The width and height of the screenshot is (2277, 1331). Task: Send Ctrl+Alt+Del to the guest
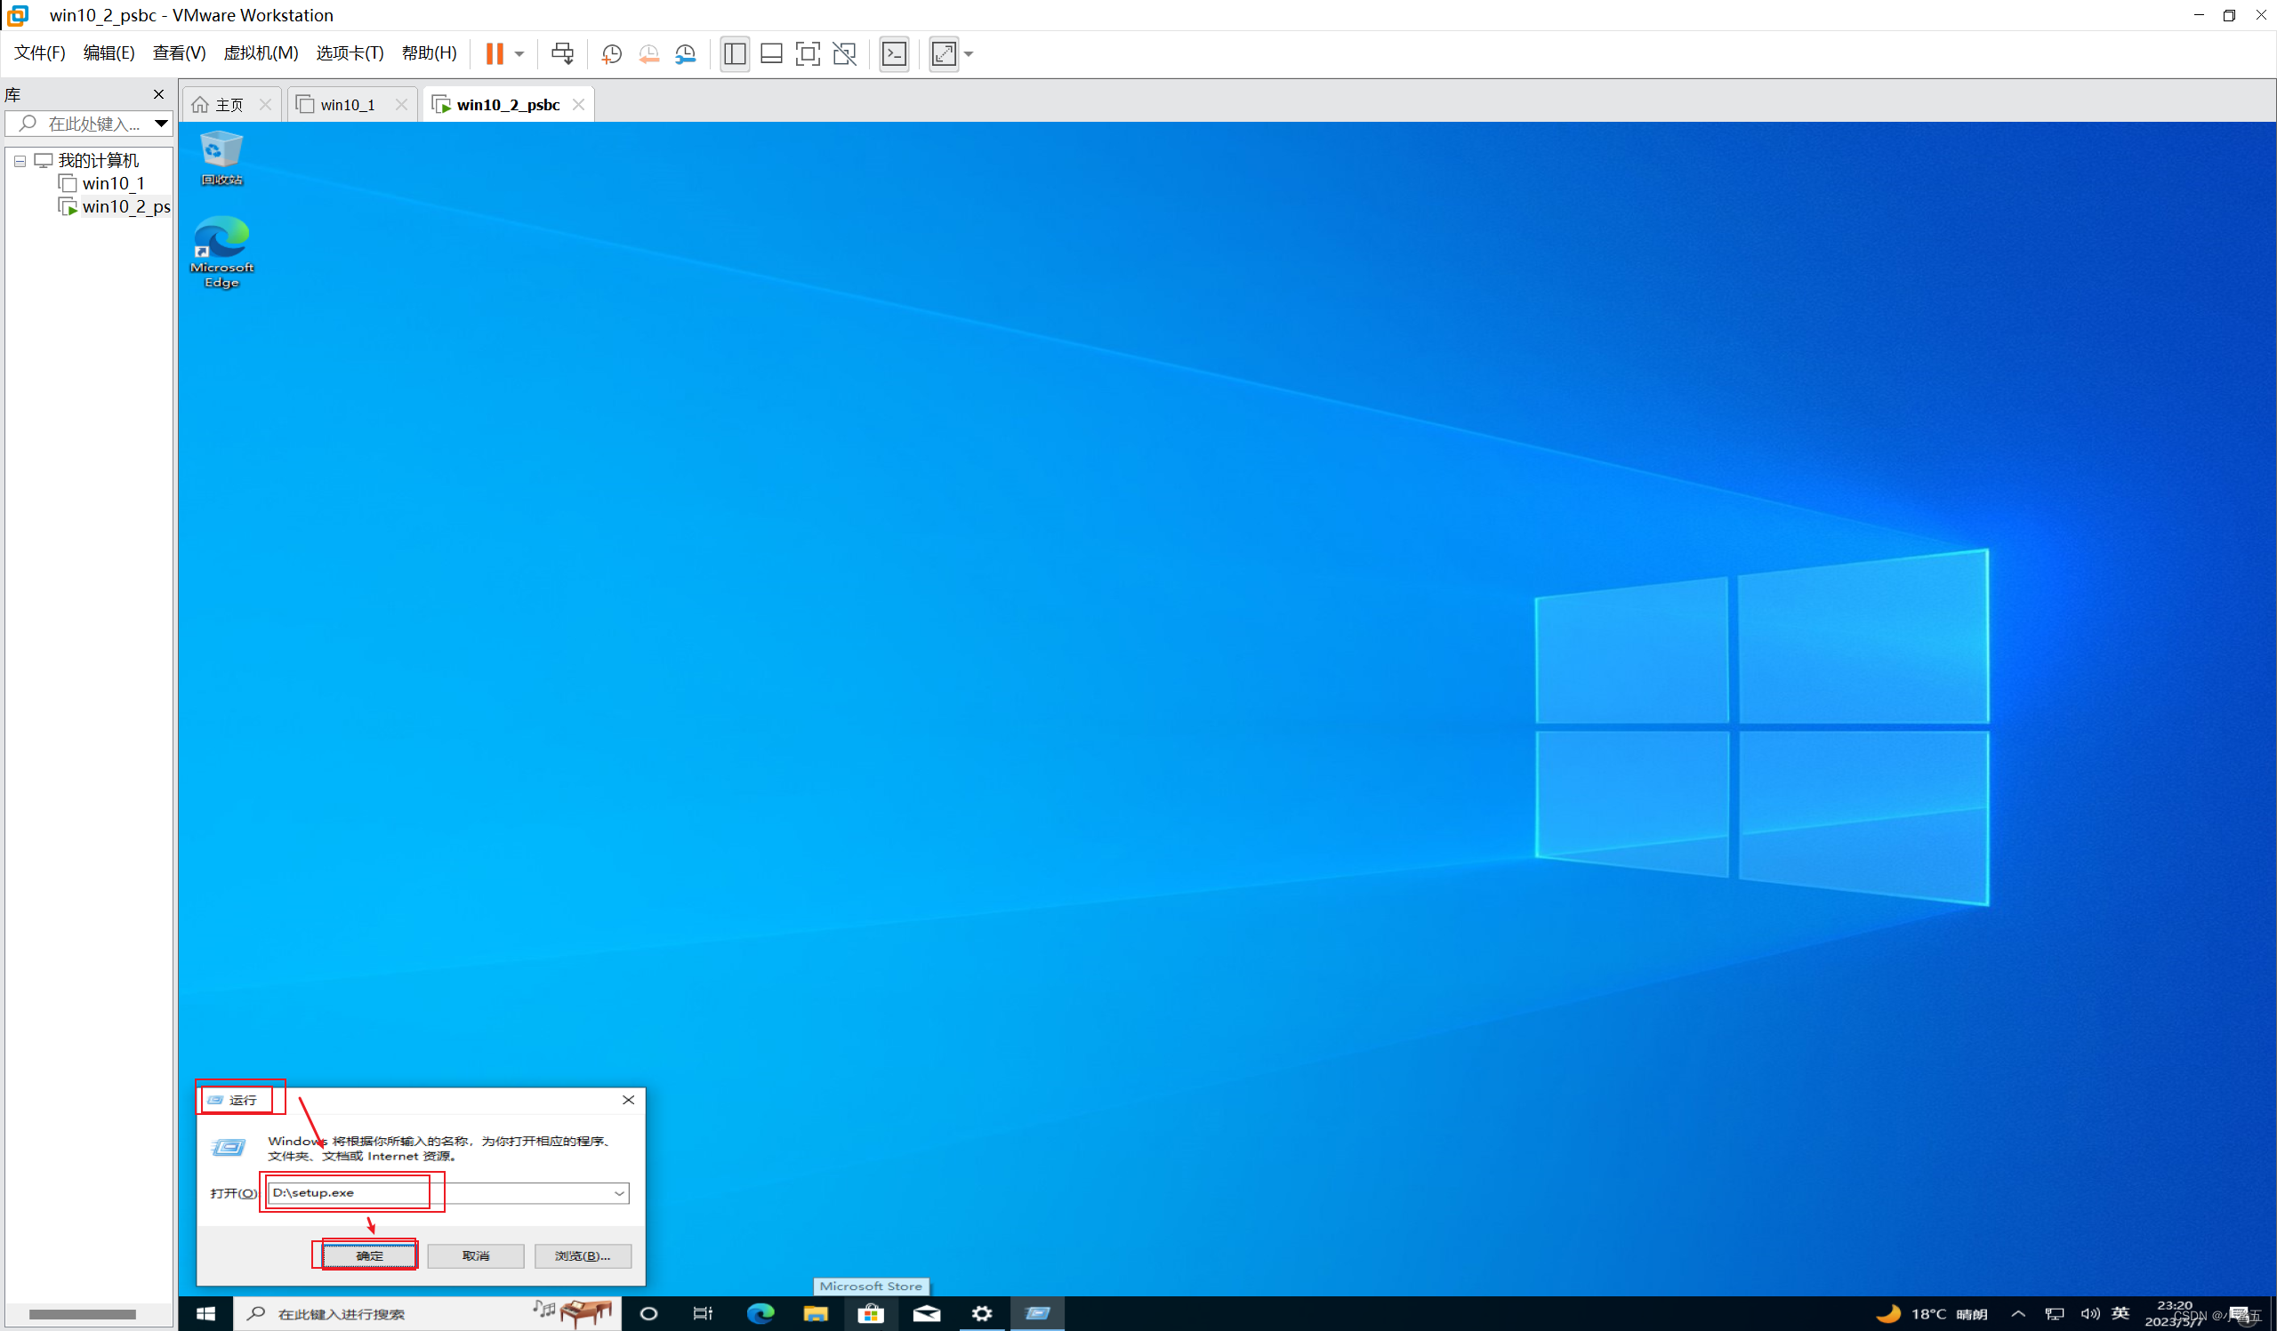[x=562, y=53]
